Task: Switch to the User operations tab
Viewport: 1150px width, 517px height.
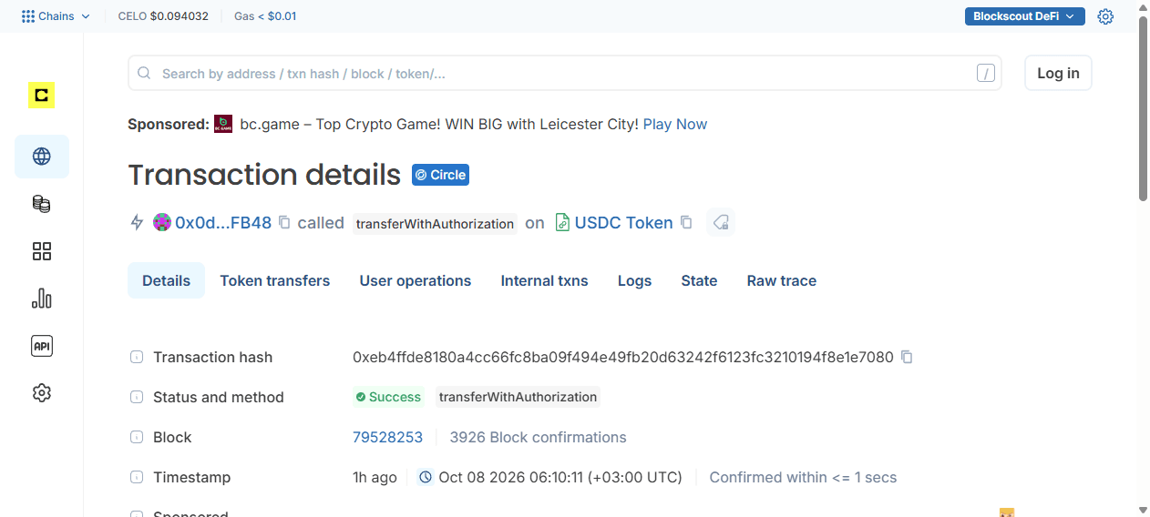Action: click(416, 280)
